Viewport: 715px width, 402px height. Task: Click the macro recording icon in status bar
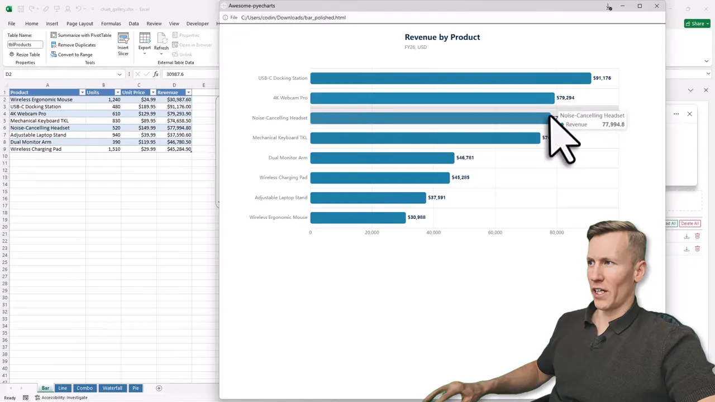[26, 398]
